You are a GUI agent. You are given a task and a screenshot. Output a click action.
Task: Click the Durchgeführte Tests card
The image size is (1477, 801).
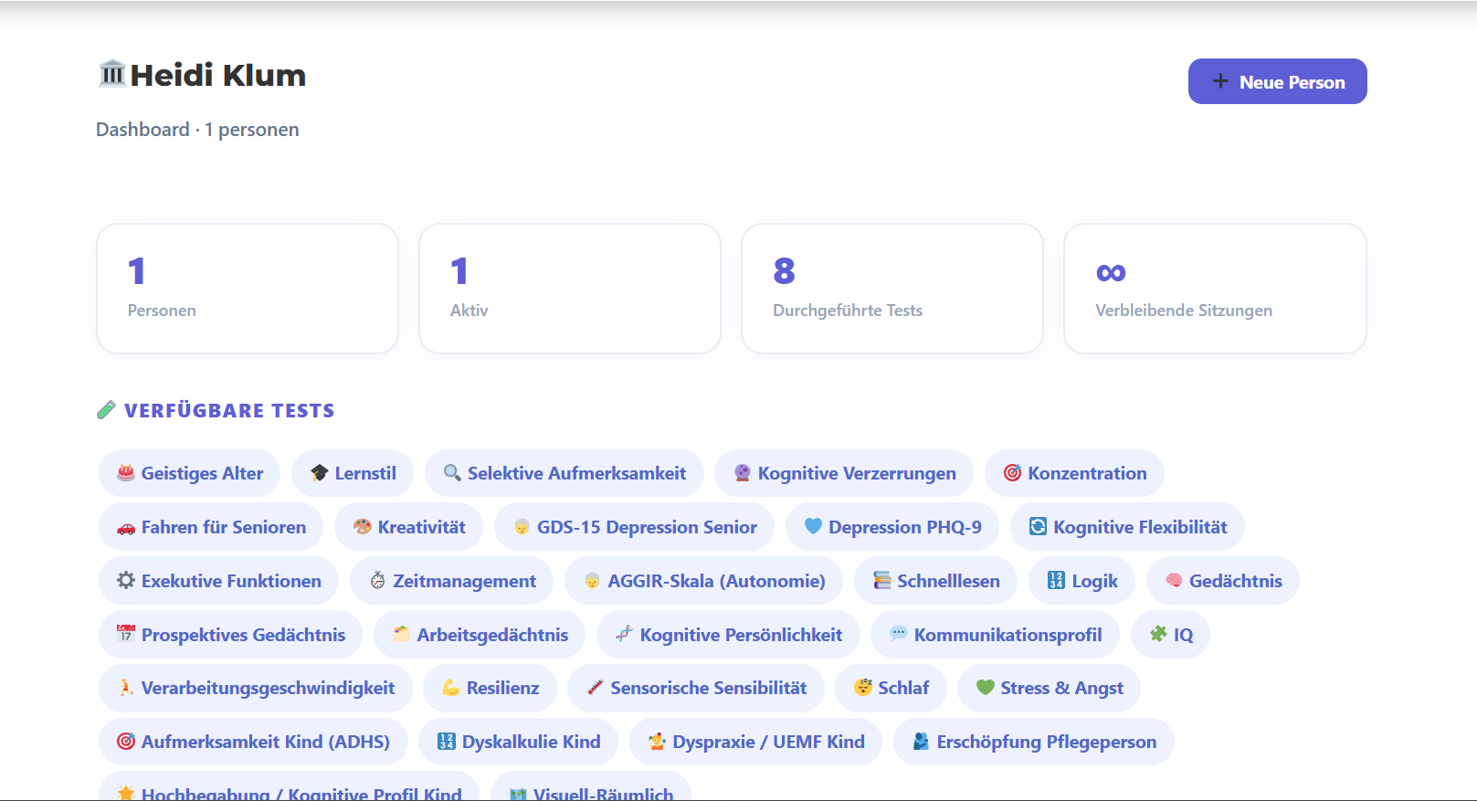[892, 289]
